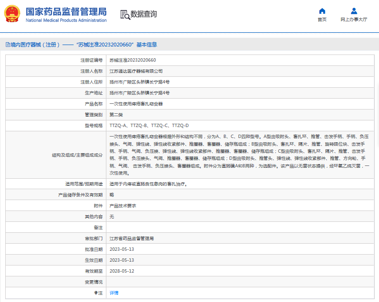
Task: Select model spec TTZQ-A、TTZQ-B value
Action: coord(149,126)
